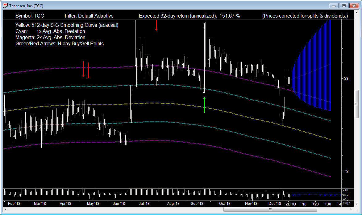The image size is (362, 215).
Task: Click the left red sell arrow near May '18
Action: (84, 69)
